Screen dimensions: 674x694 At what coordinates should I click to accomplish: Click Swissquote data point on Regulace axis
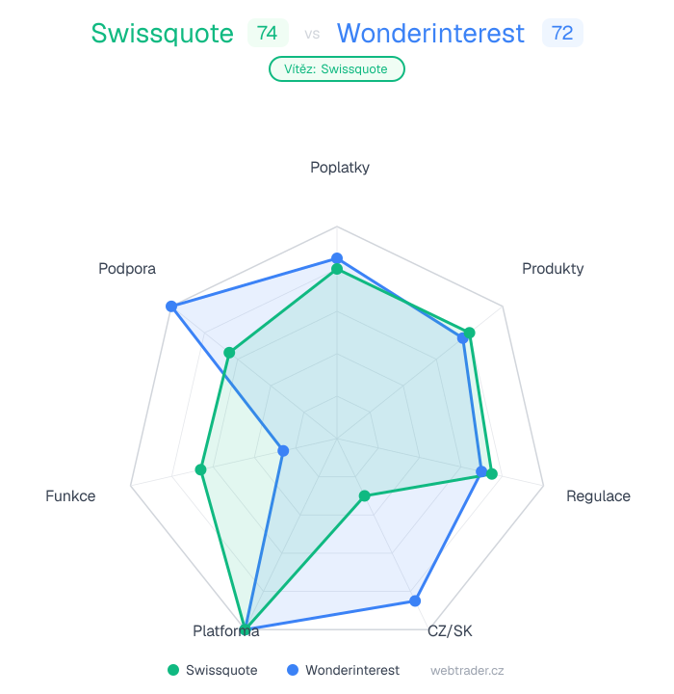point(491,474)
